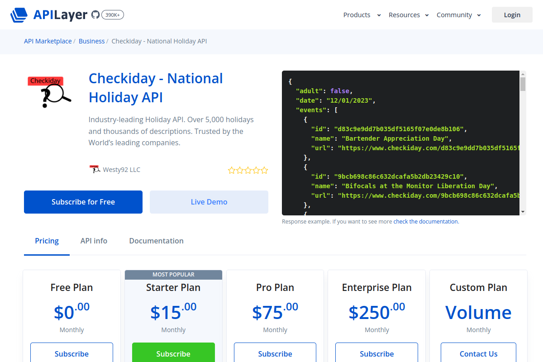The width and height of the screenshot is (543, 362).
Task: Expand the Products menu
Action: pos(362,15)
